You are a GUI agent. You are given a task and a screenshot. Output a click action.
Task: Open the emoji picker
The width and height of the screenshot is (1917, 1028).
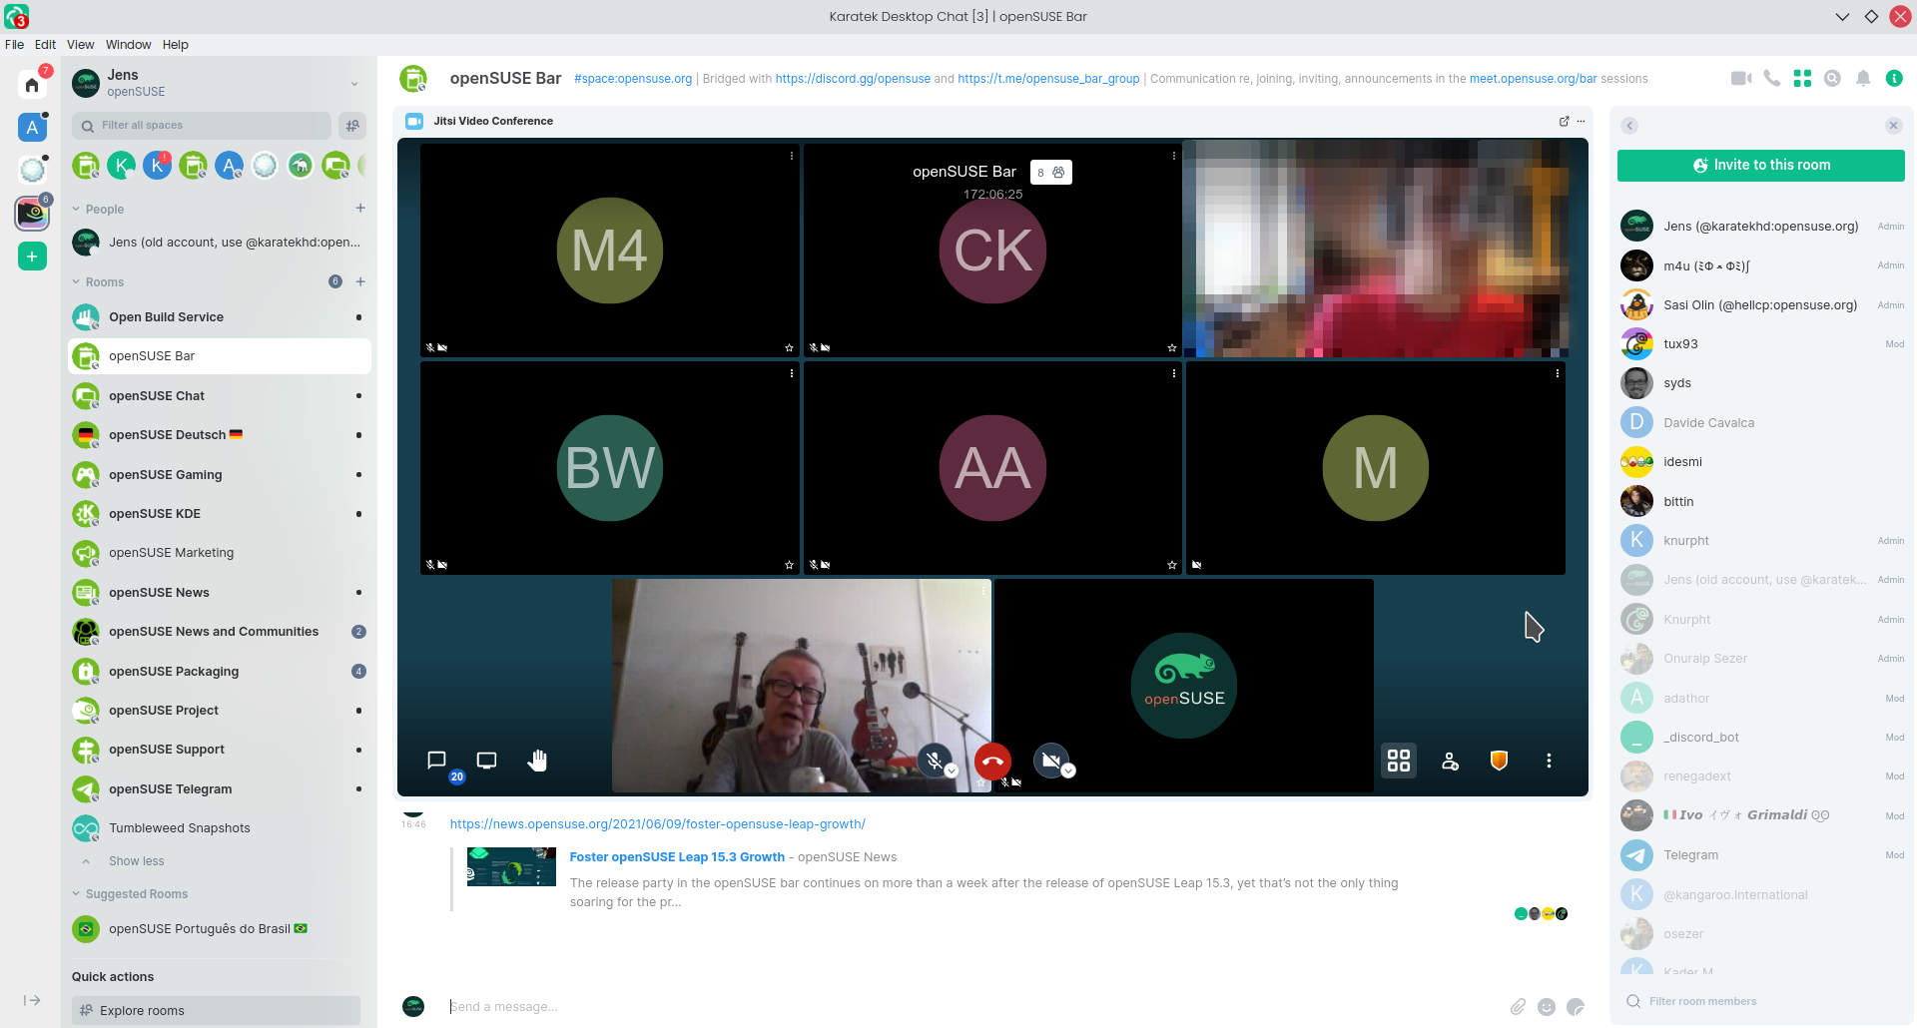pos(1547,1006)
